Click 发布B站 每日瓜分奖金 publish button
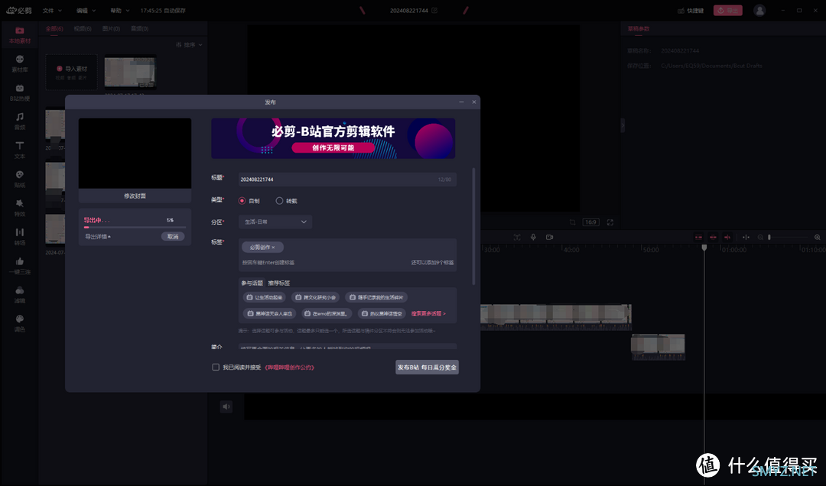 point(427,367)
